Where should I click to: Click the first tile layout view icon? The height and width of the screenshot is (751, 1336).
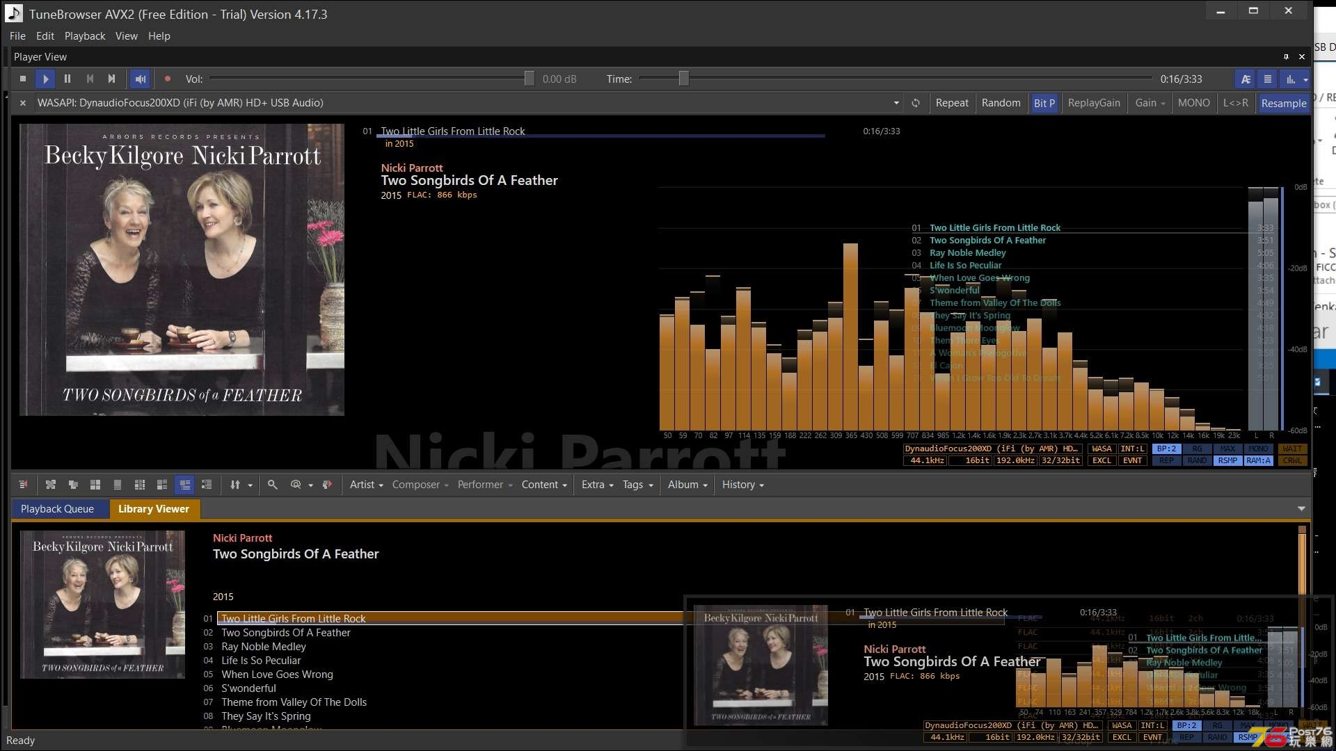(x=50, y=485)
